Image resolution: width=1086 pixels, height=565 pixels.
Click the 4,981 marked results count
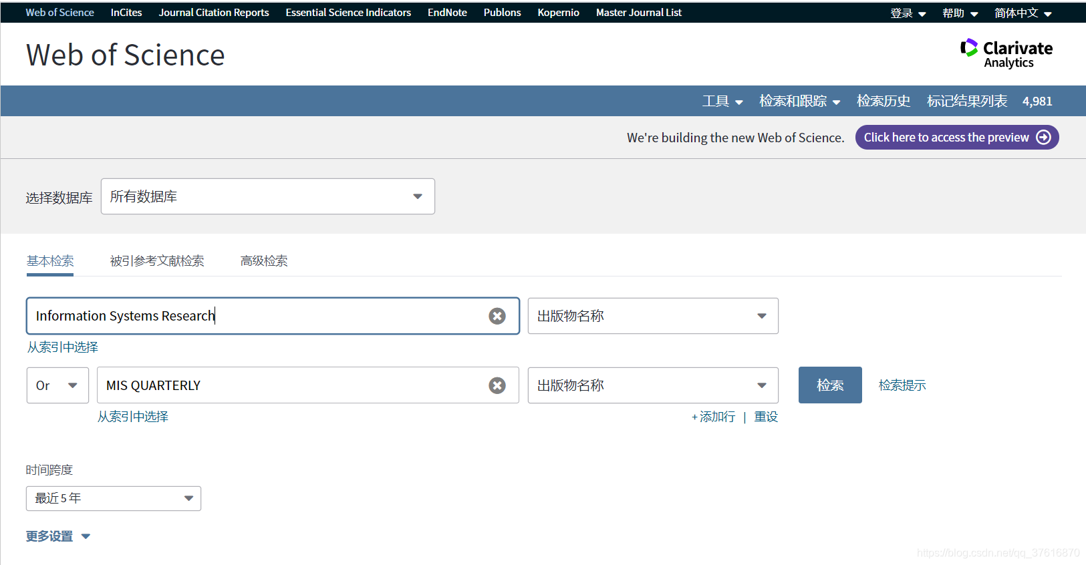(1037, 102)
